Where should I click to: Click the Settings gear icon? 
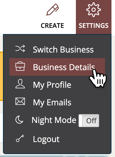[x=94, y=10]
